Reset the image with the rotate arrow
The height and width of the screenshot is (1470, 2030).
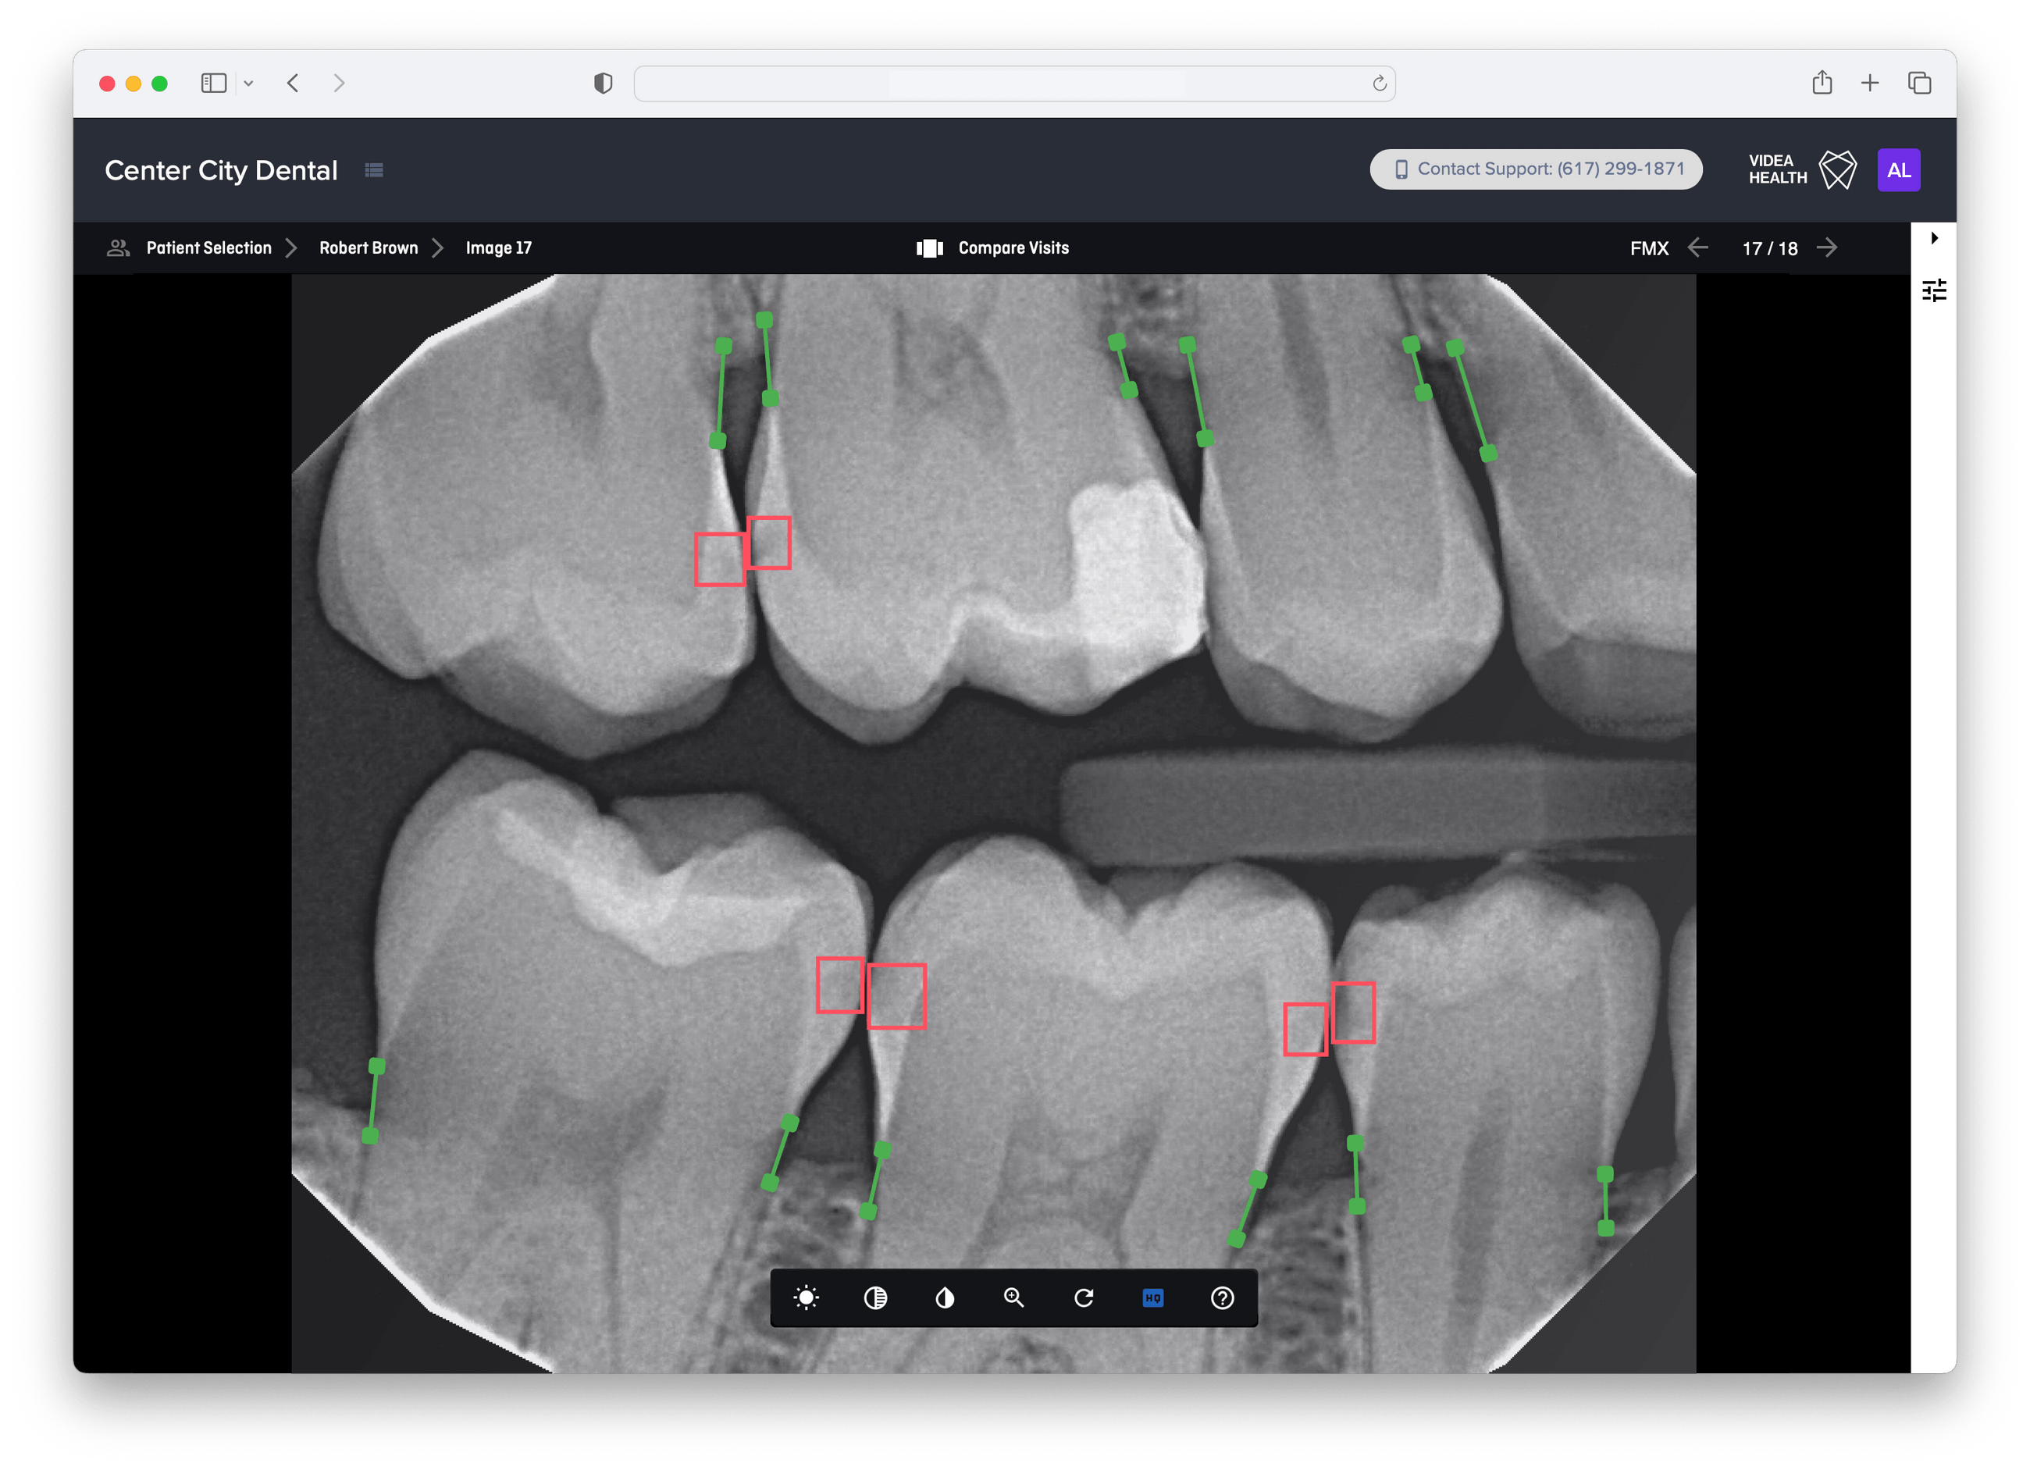[1083, 1297]
